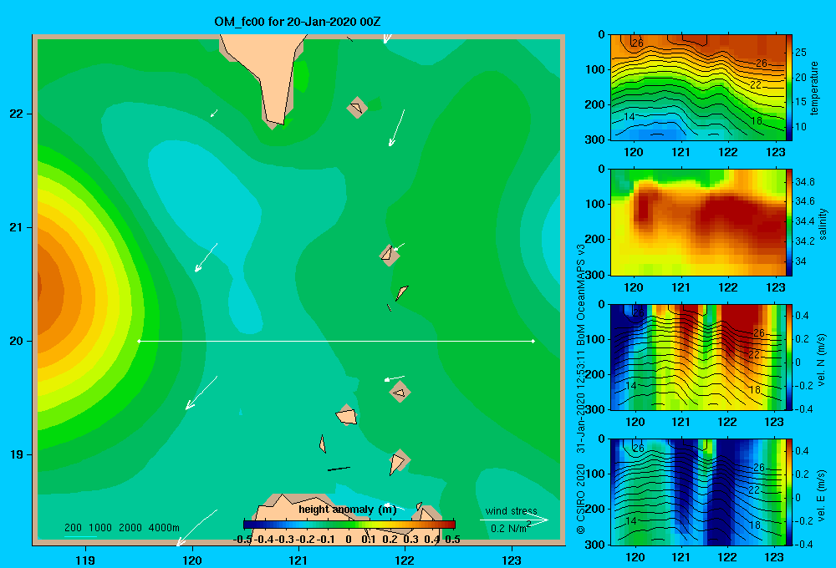
Task: Select the height anomaly (m) legend label
Action: click(348, 510)
